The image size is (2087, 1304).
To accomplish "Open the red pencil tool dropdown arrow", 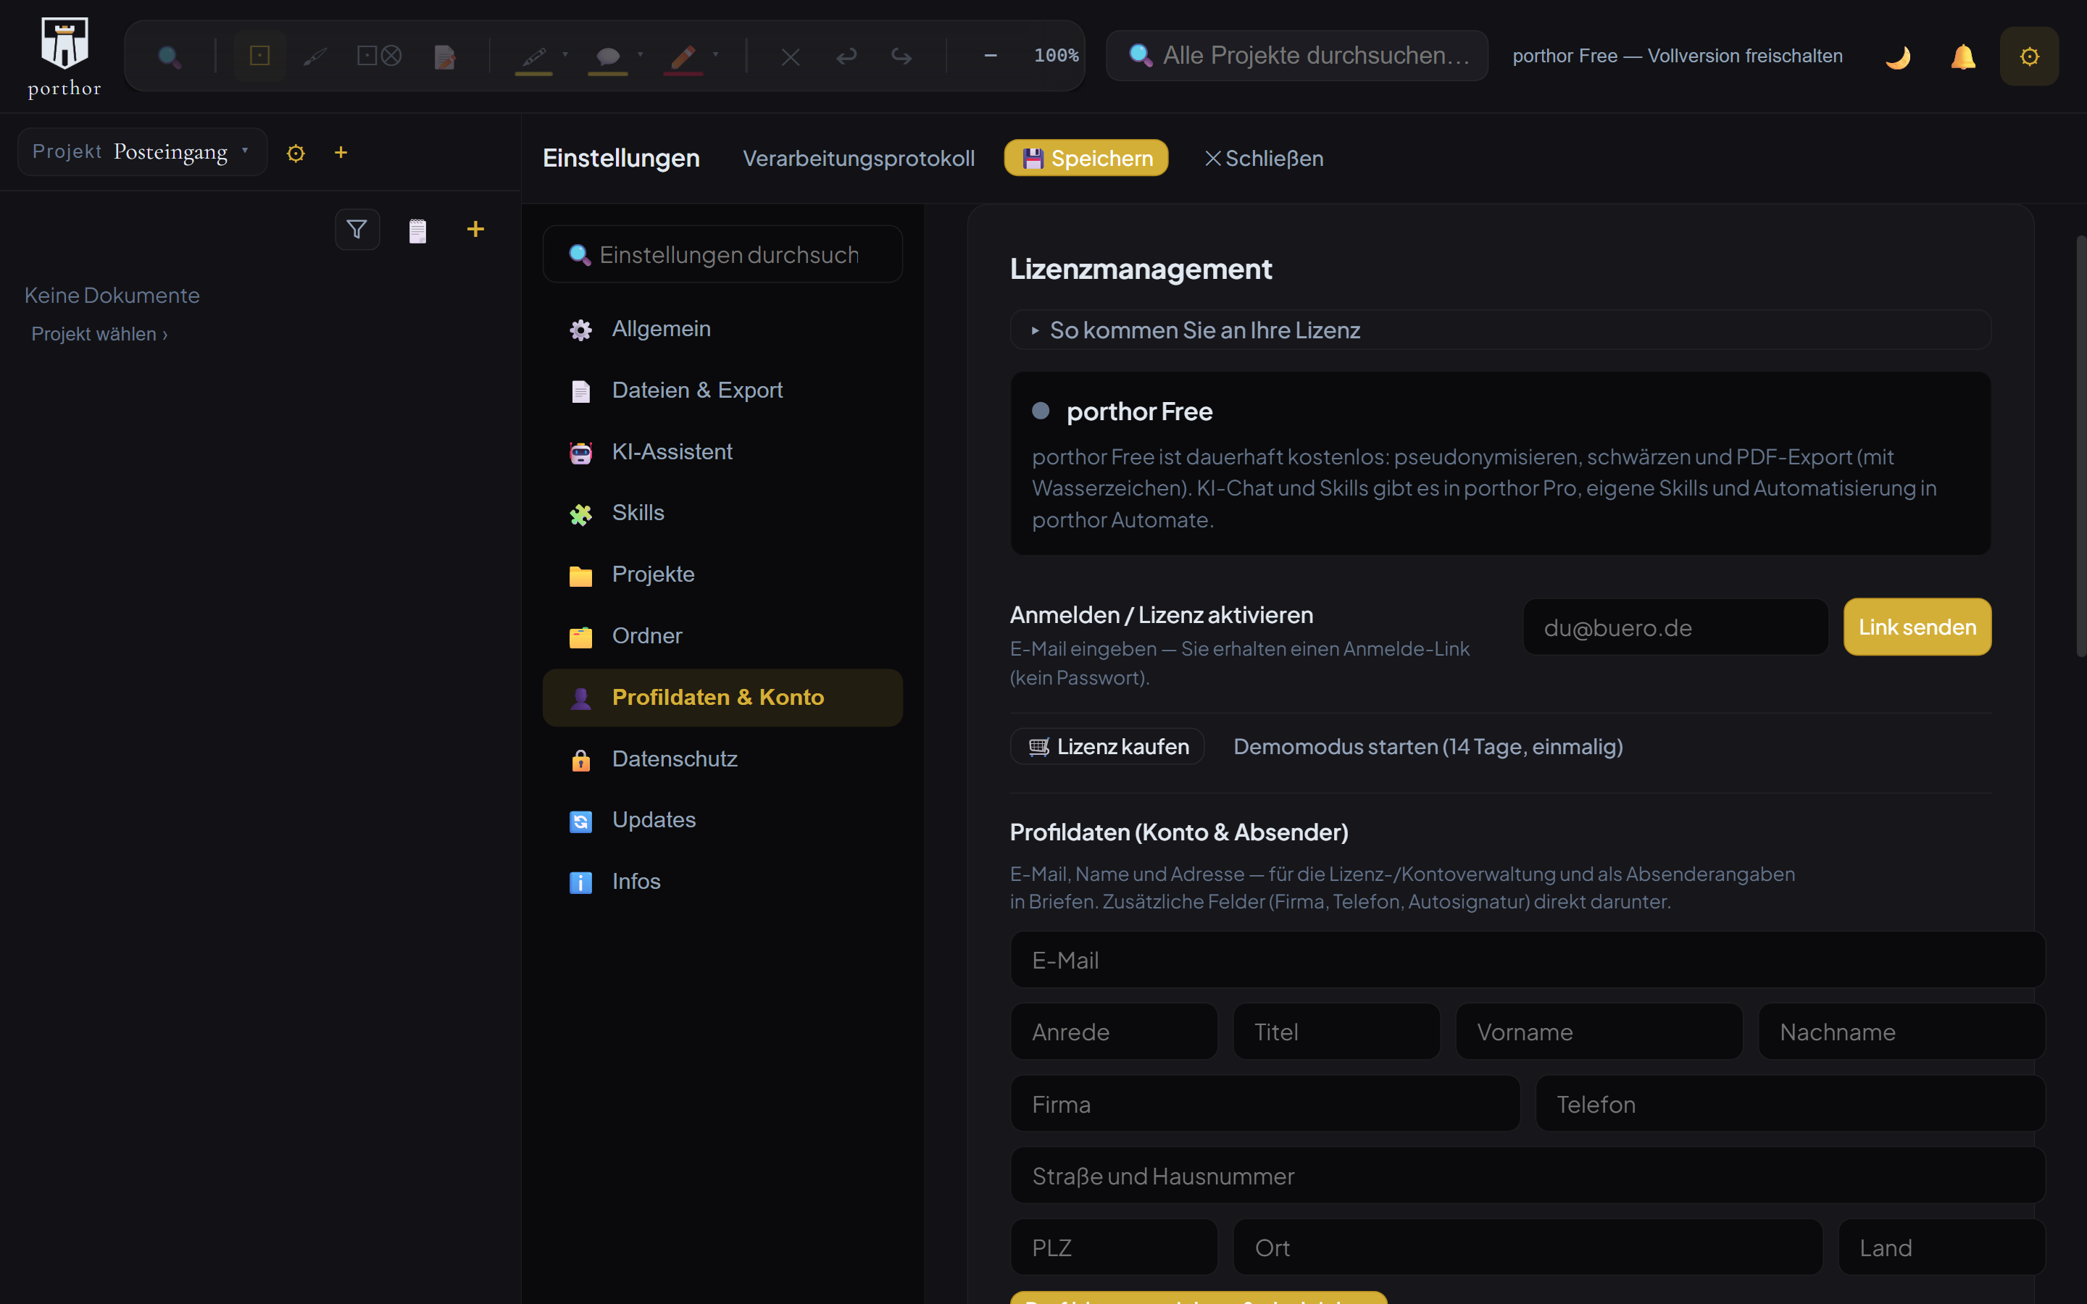I will (x=715, y=54).
